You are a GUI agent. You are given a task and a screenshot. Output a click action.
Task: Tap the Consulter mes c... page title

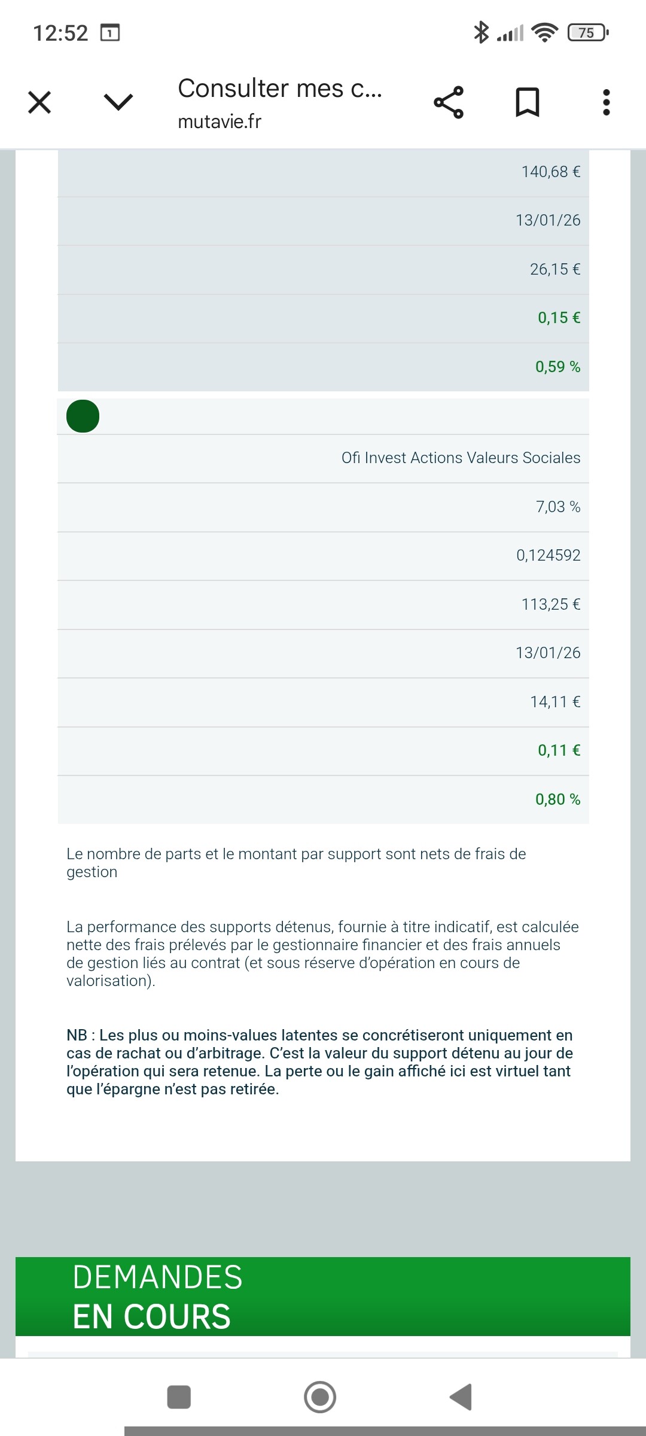(279, 89)
